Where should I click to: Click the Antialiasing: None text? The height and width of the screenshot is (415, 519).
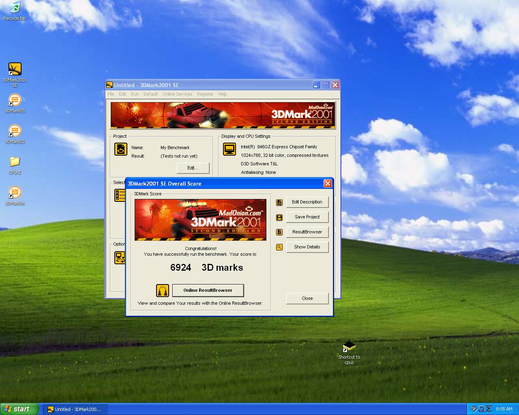point(258,173)
